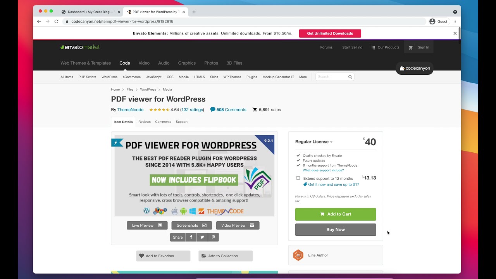Image resolution: width=496 pixels, height=279 pixels.
Task: Dismiss the Envato Elements banner
Action: click(x=455, y=33)
